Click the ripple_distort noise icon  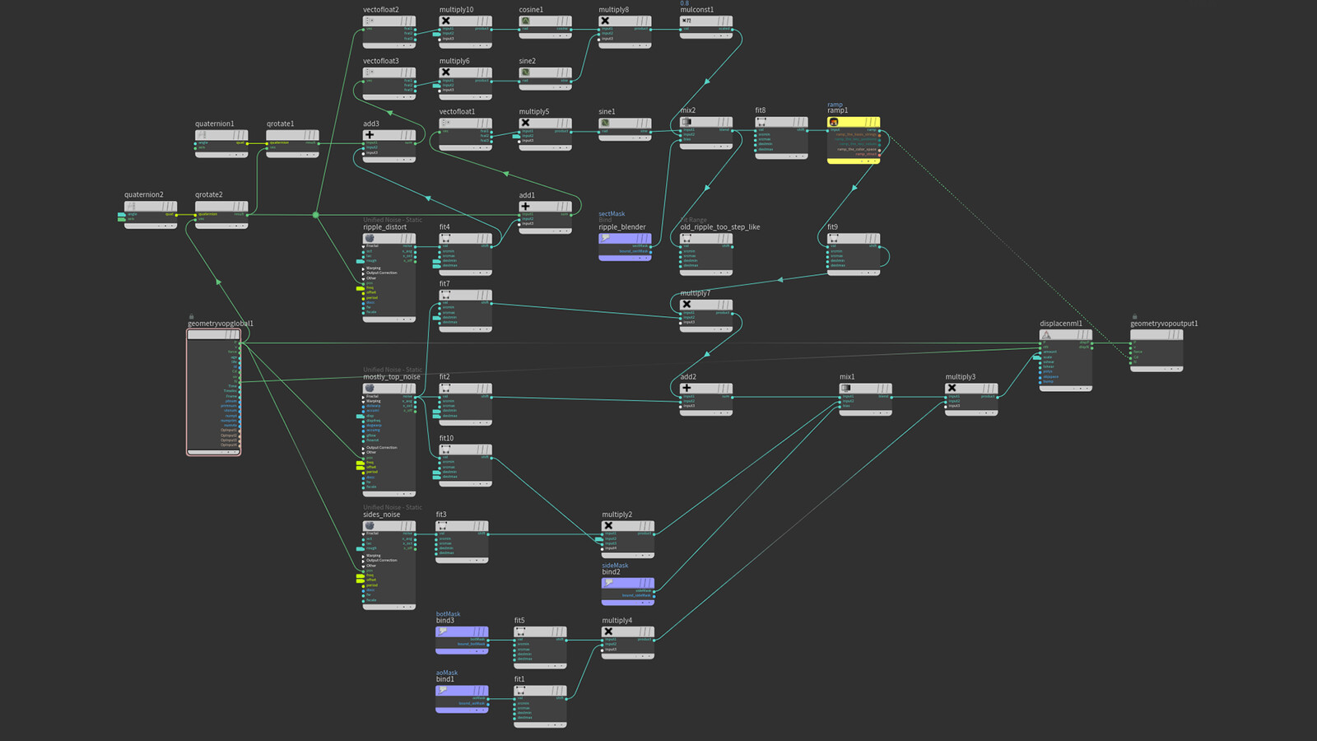click(x=370, y=238)
